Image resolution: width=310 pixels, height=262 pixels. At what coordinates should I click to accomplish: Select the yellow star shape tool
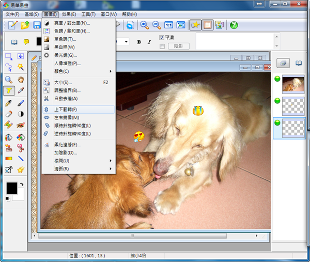coord(21,169)
